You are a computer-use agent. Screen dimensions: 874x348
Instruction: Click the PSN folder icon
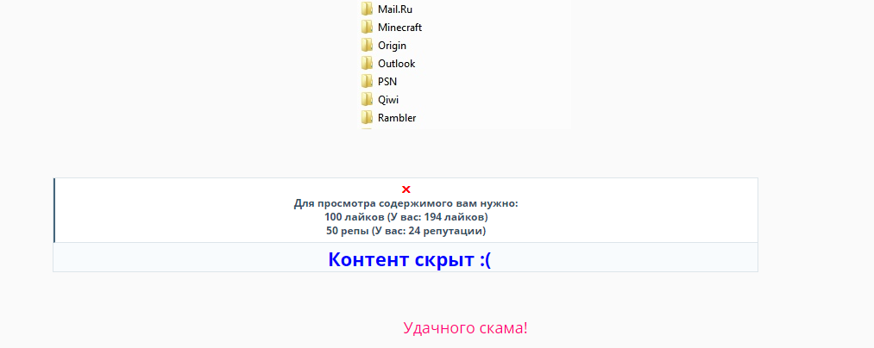367,81
